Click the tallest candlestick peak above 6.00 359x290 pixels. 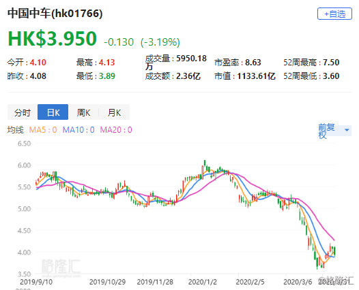pyautogui.click(x=205, y=163)
